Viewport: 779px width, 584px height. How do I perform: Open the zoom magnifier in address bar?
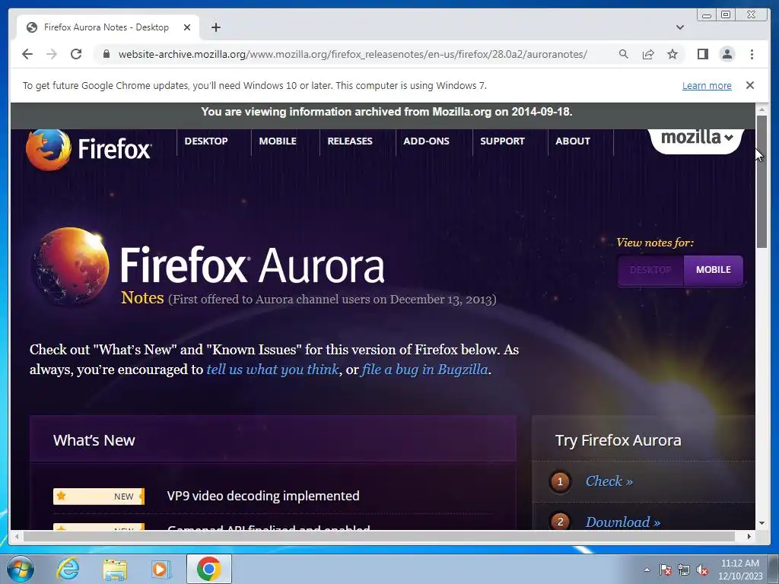(624, 54)
